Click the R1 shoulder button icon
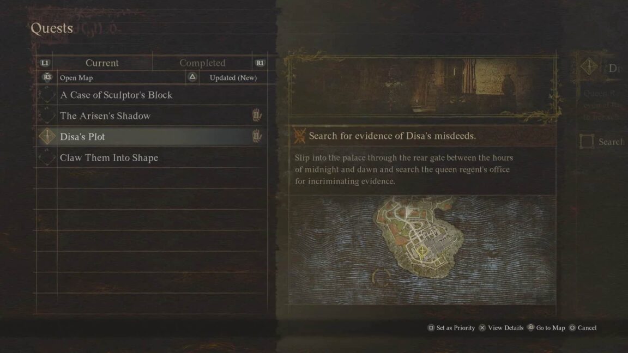This screenshot has height=353, width=628. (x=260, y=63)
